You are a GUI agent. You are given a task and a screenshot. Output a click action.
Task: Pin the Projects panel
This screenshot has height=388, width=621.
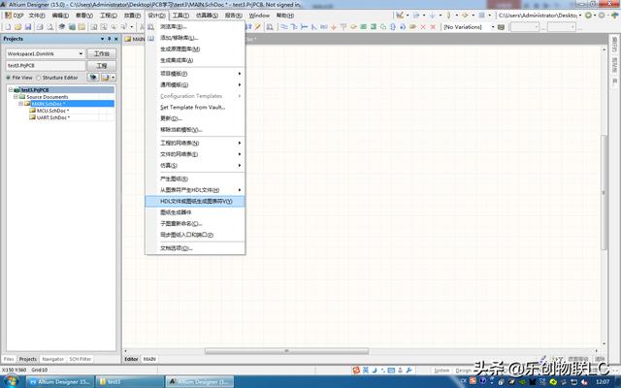click(x=110, y=39)
